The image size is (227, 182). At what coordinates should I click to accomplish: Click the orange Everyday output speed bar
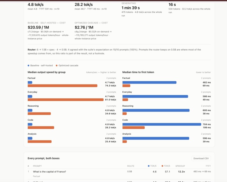tap(66, 100)
